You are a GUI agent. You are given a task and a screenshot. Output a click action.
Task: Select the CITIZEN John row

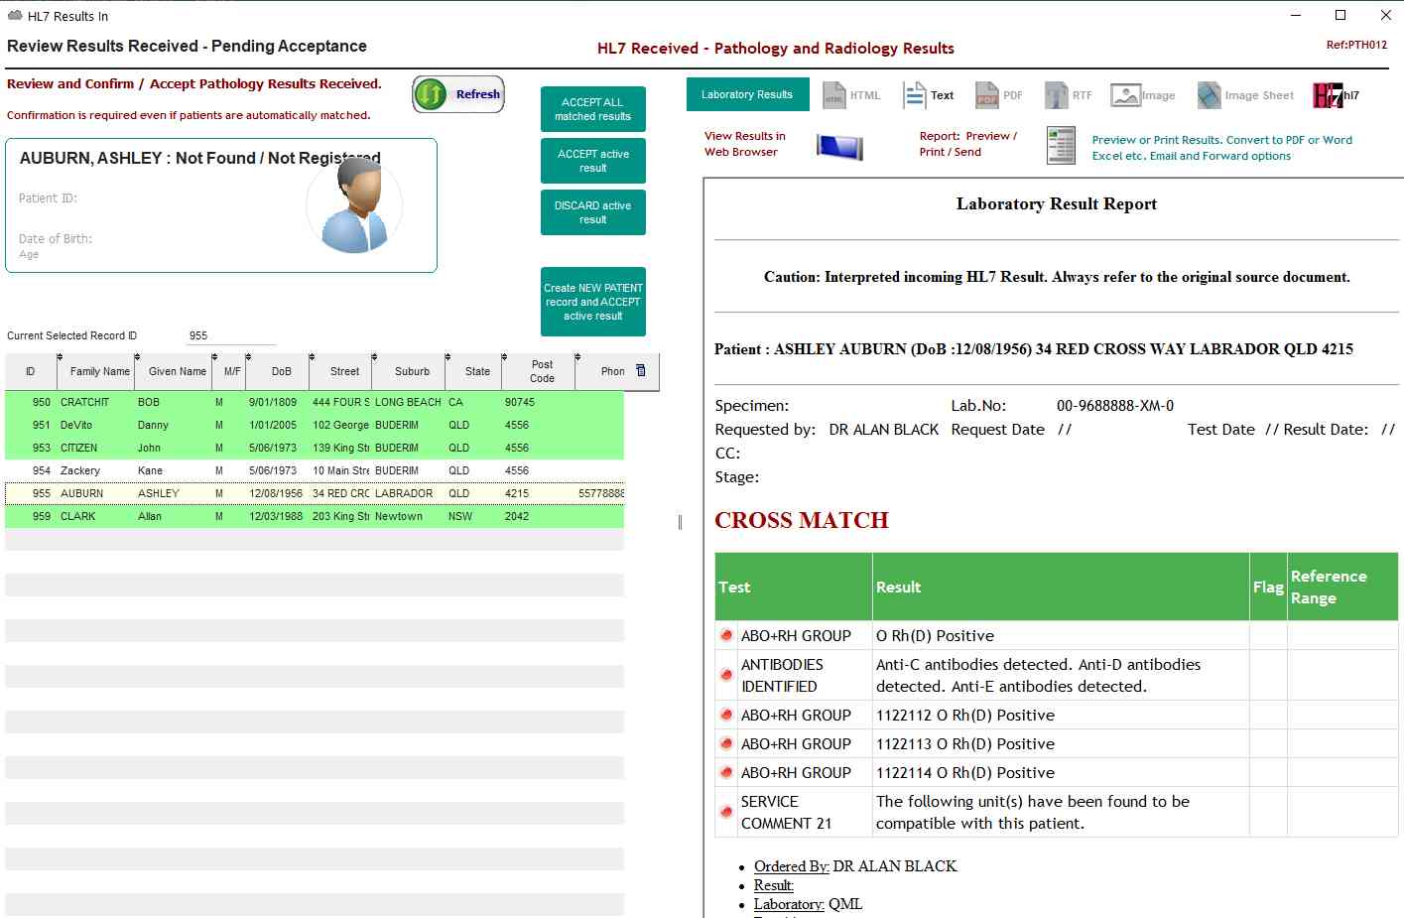315,448
